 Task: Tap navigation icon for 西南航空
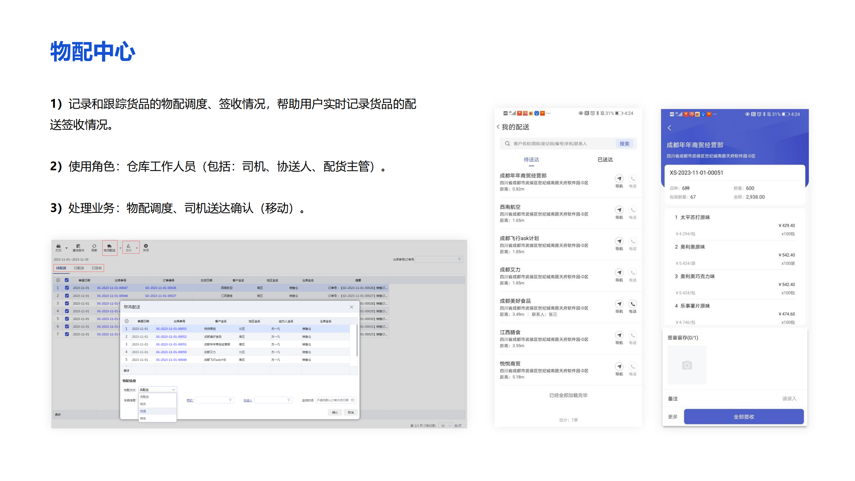[619, 210]
